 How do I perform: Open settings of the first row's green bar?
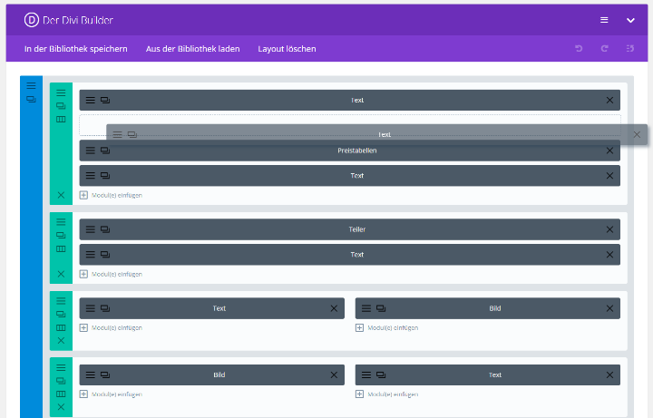61,92
